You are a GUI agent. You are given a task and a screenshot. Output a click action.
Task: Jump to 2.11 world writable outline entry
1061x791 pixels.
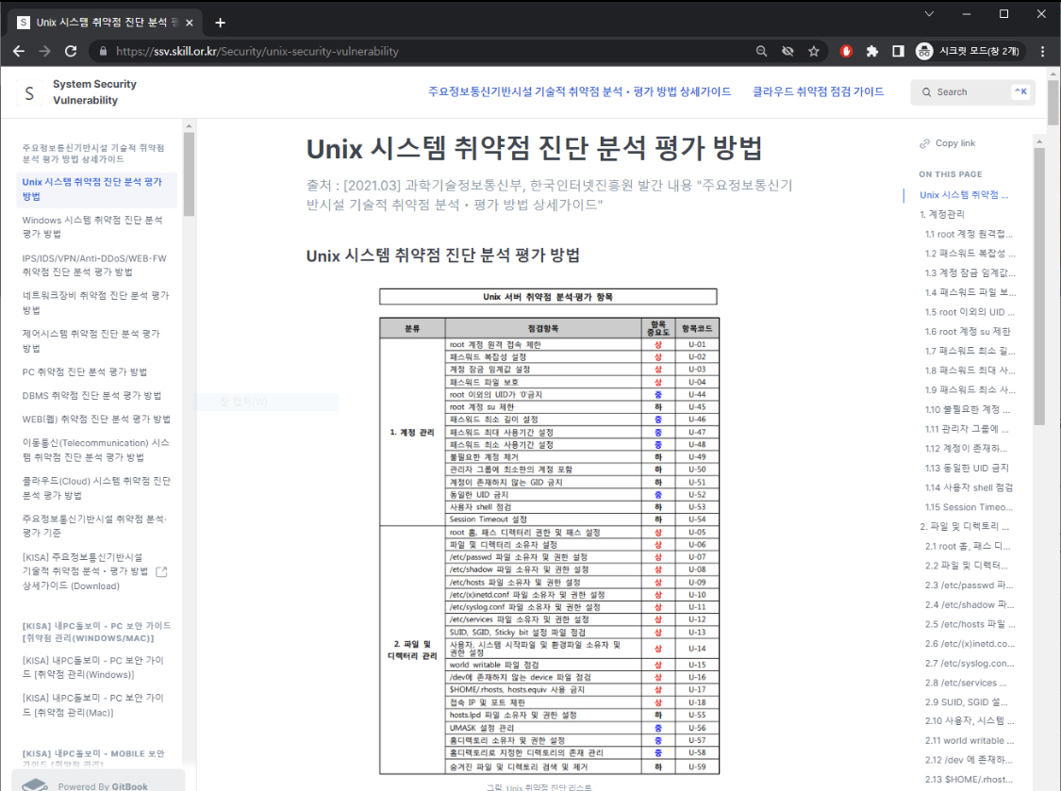tap(970, 741)
